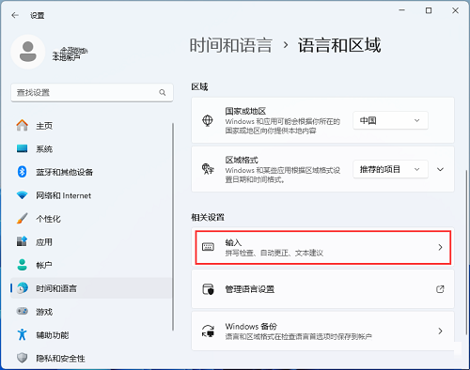Click the user account avatar
Viewport: 470px width, 370px height.
pyautogui.click(x=28, y=52)
